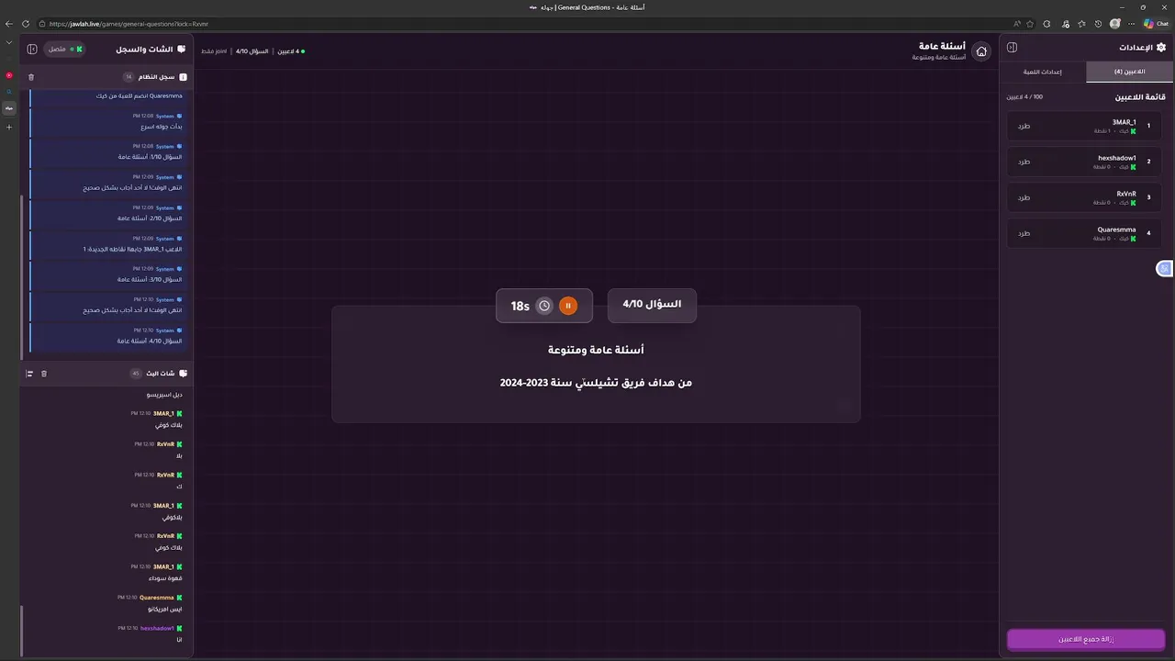Click chat message قهوة سوداء
This screenshot has height=661, width=1175.
(166, 578)
